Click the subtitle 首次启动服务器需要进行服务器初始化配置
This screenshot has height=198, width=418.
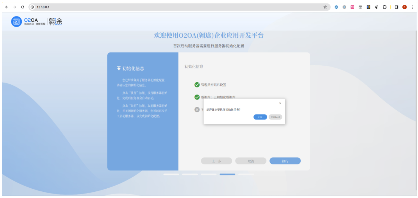[209, 46]
